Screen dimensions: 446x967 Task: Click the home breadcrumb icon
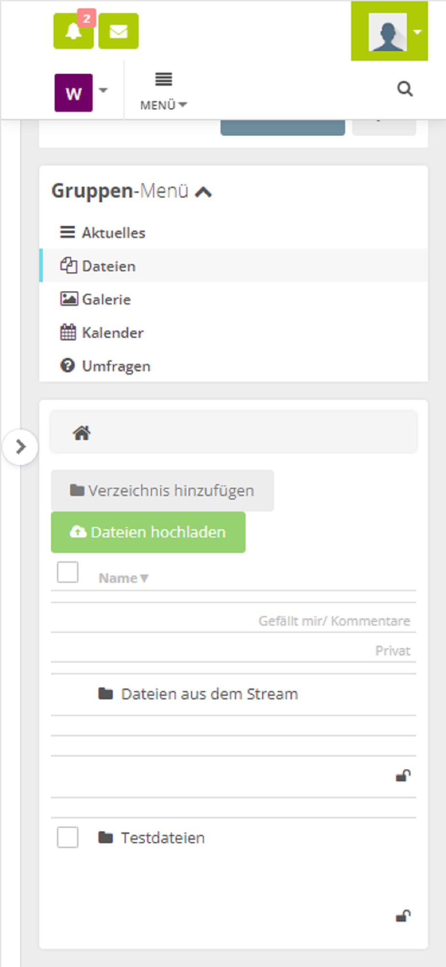pyautogui.click(x=82, y=433)
